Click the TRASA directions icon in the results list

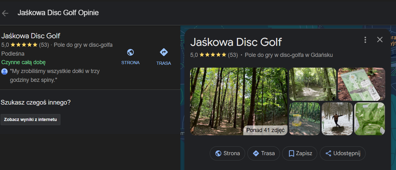coord(164,52)
